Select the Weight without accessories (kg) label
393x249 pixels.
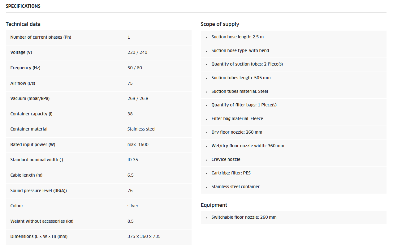(42, 221)
